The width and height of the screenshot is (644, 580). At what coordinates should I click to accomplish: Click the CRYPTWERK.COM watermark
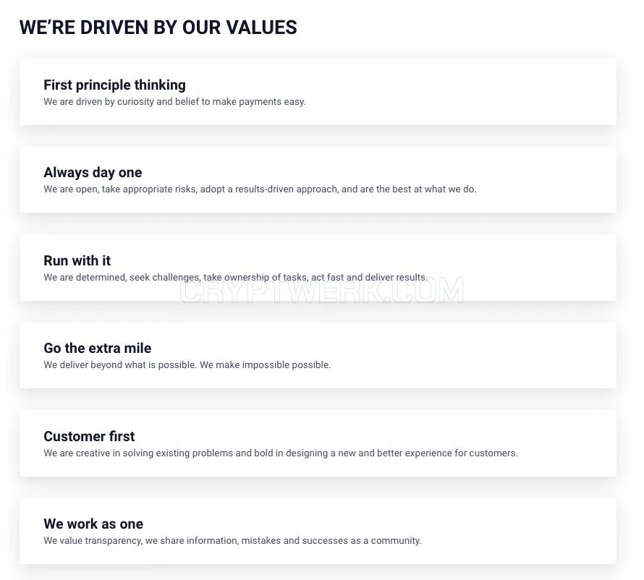click(322, 291)
